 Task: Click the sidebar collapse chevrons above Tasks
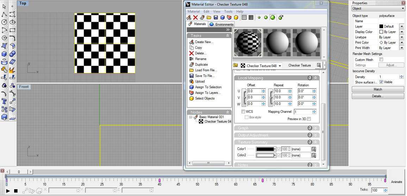(x=228, y=30)
